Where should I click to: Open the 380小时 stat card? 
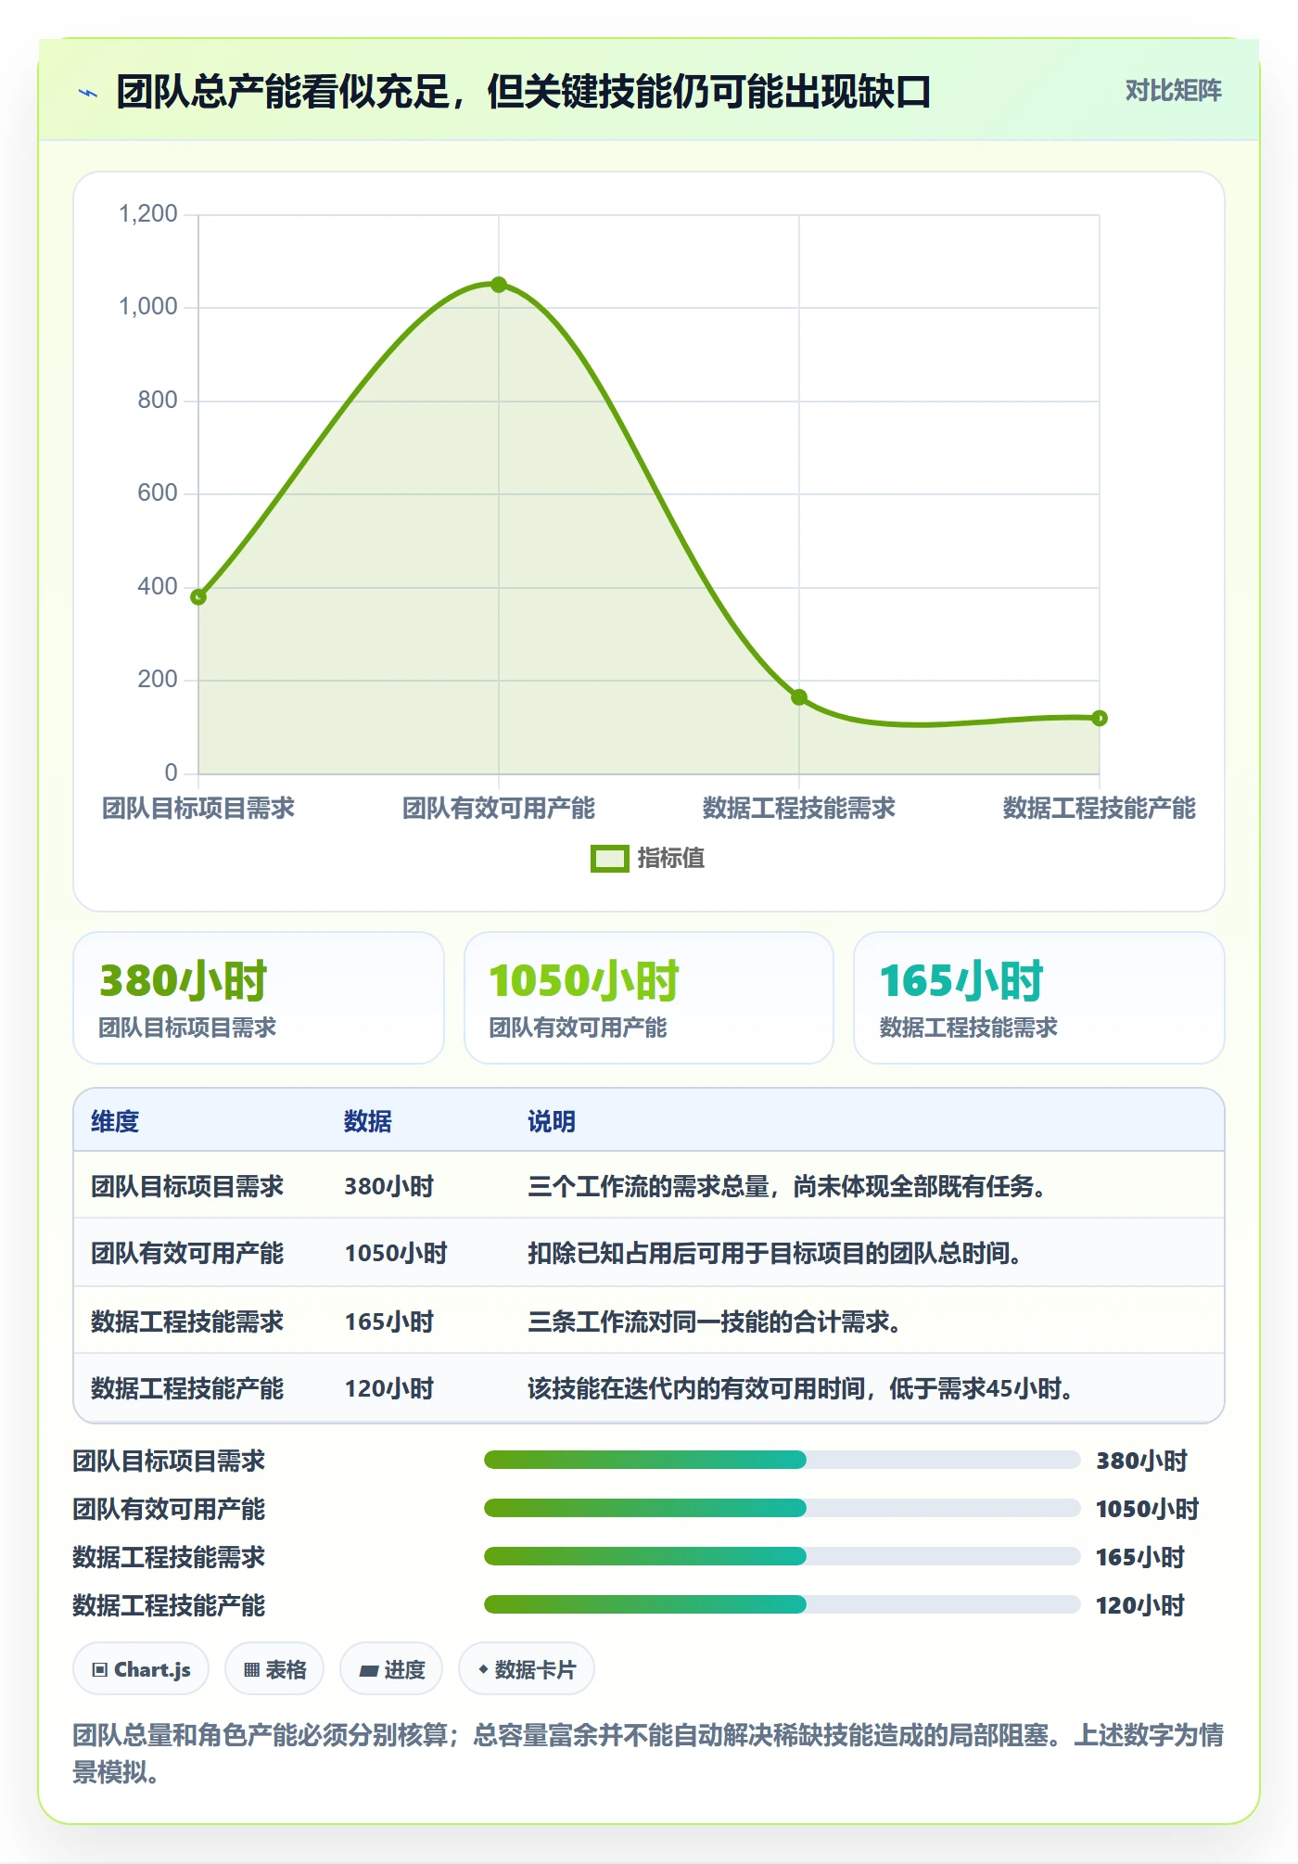pyautogui.click(x=259, y=998)
